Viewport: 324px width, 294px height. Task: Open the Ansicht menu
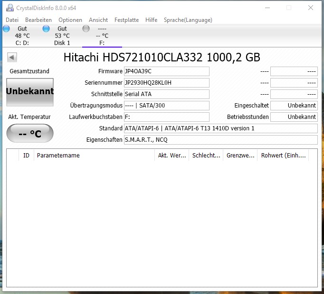click(x=98, y=20)
